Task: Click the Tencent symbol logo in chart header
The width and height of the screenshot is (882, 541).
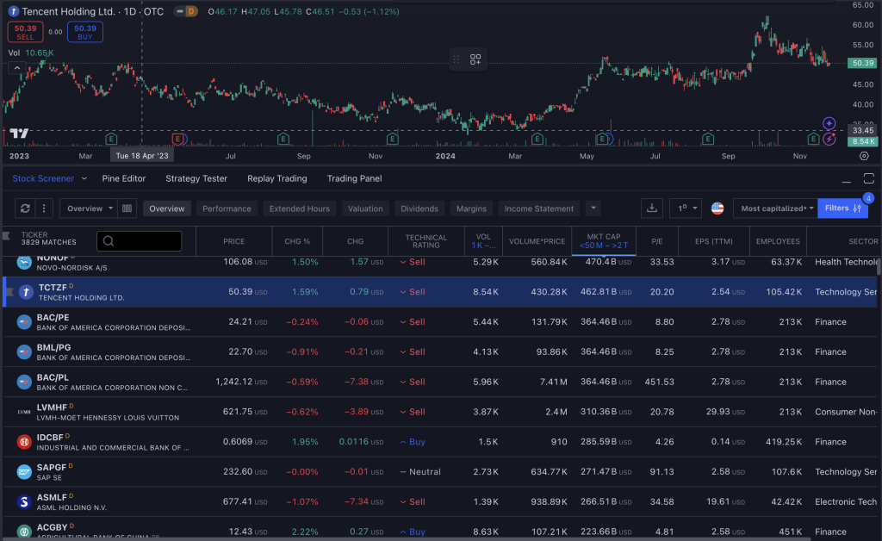Action: pos(13,11)
